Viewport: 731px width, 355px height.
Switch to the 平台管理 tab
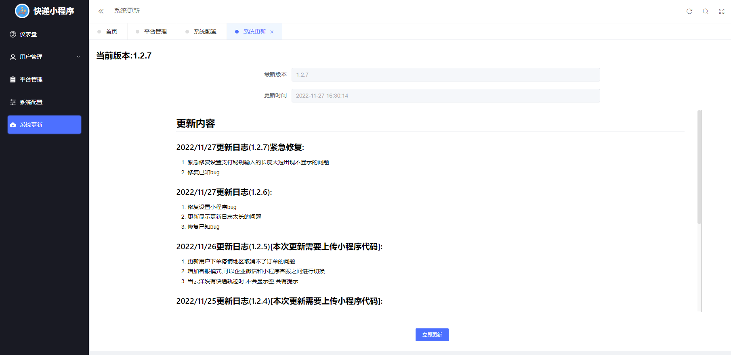155,31
